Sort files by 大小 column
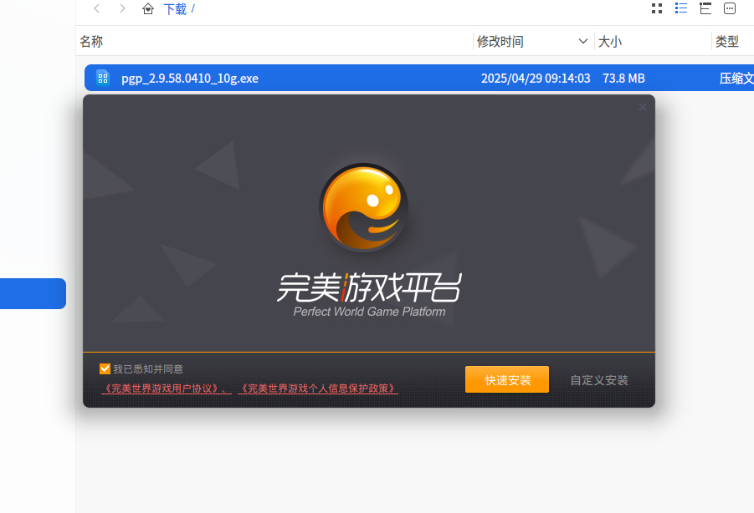This screenshot has height=513, width=754. pos(610,42)
